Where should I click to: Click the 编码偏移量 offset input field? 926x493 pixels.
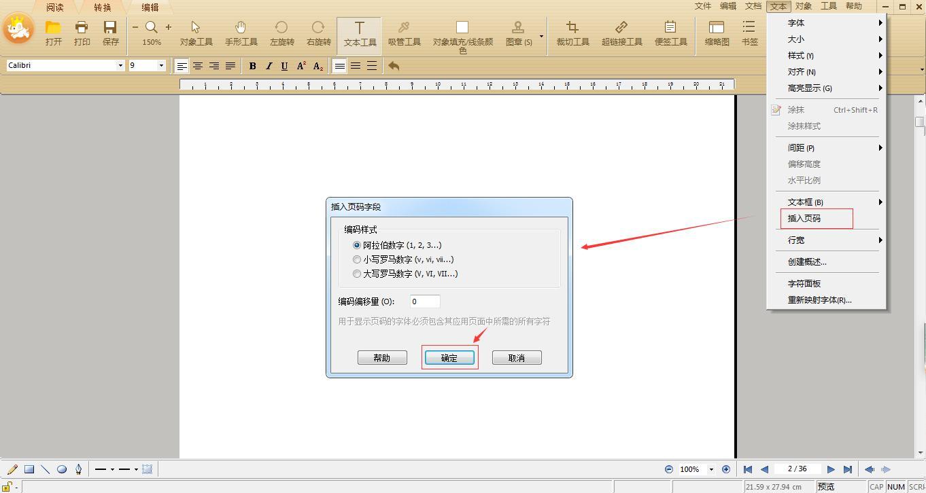[x=424, y=301]
